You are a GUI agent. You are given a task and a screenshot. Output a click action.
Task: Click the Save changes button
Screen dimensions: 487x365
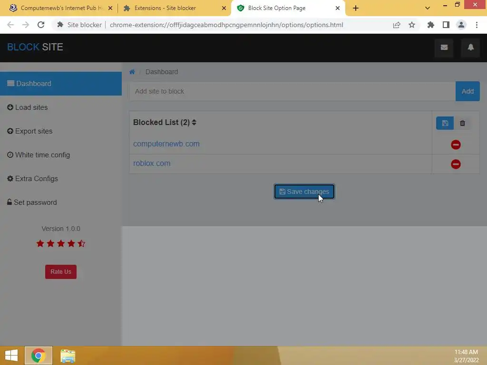(304, 192)
